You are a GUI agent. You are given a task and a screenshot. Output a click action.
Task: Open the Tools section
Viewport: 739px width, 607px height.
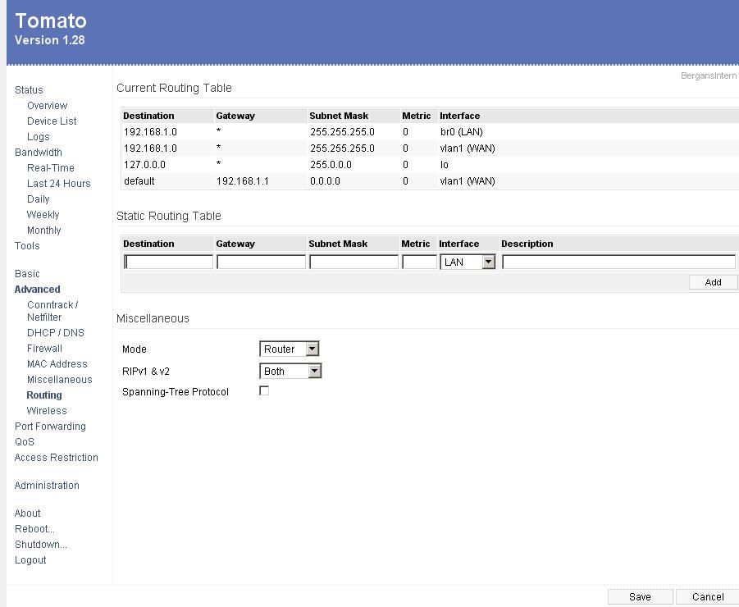click(27, 245)
